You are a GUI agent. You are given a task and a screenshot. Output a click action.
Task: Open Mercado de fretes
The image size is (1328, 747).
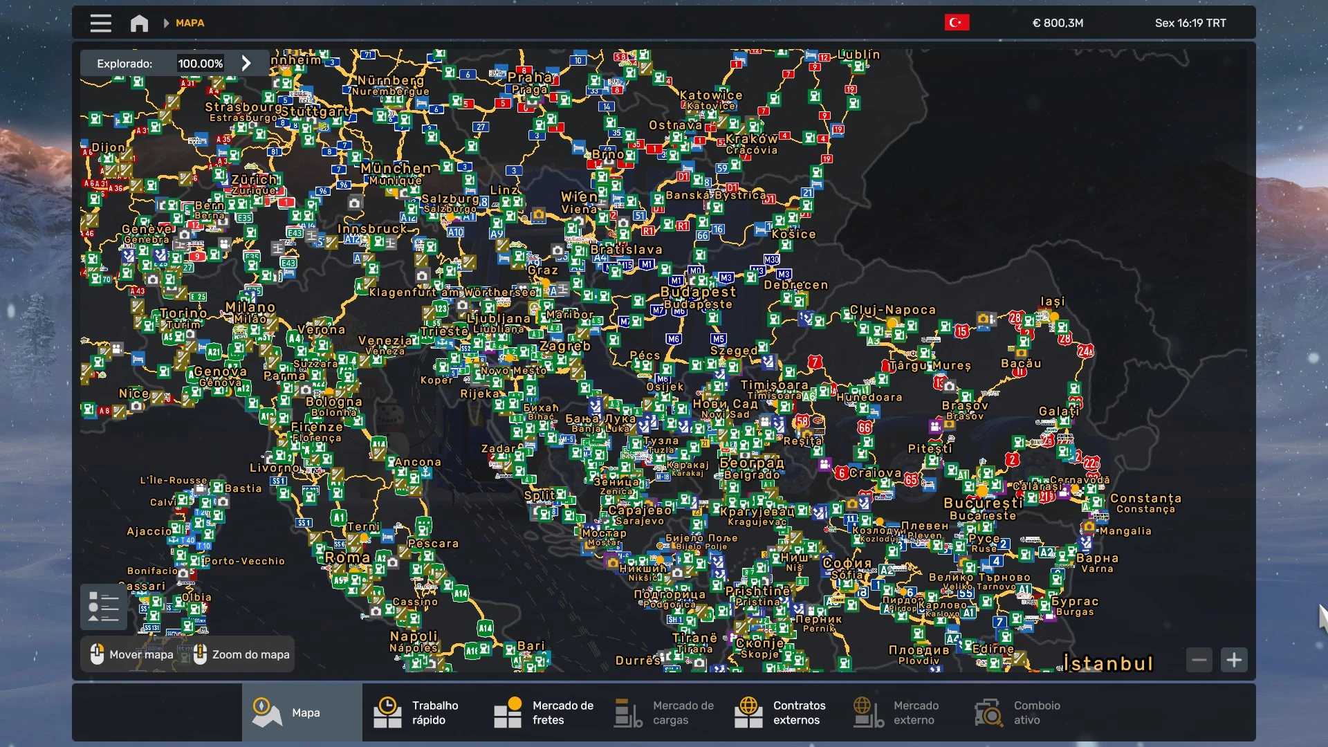(x=544, y=712)
